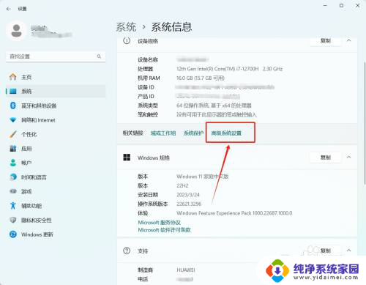Select 个性化 menu entry
Image resolution: width=366 pixels, height=285 pixels.
click(29, 134)
